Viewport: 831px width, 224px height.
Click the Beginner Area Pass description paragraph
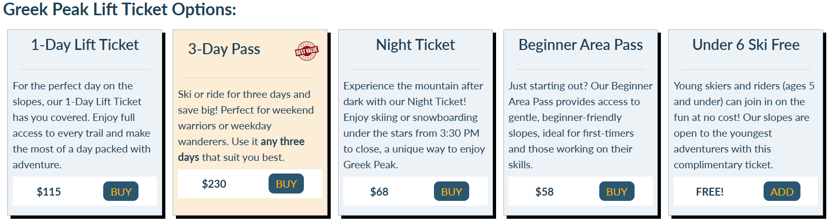tap(580, 125)
